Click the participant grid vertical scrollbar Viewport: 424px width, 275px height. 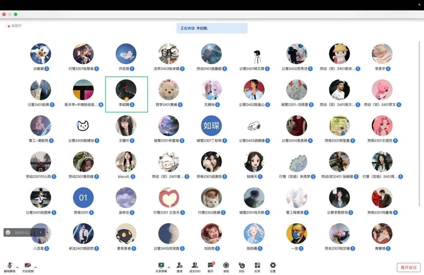tap(419, 123)
